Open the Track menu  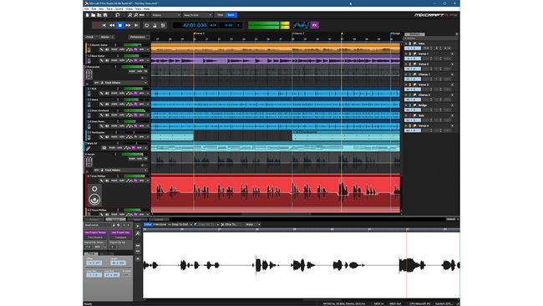(109, 8)
